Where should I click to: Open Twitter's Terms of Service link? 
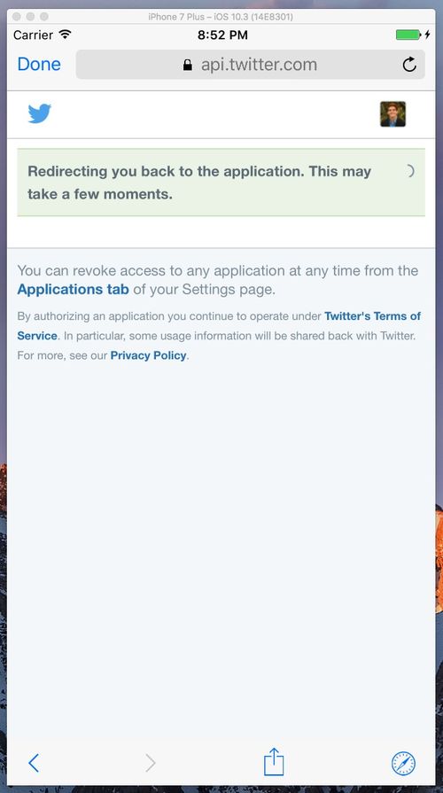[x=219, y=326]
